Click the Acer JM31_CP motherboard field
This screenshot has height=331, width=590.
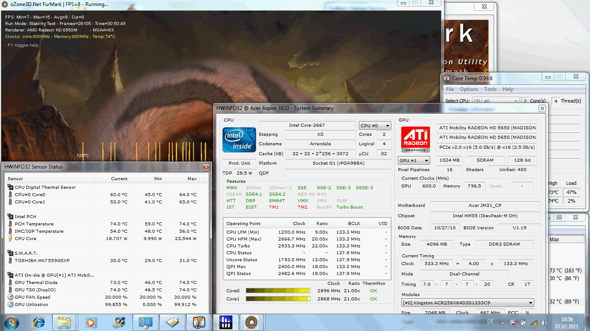point(485,206)
